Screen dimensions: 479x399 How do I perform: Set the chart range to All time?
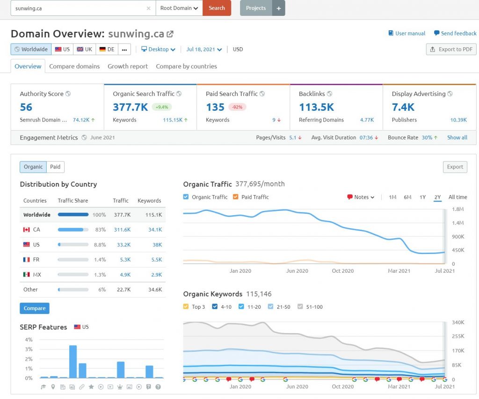point(457,197)
